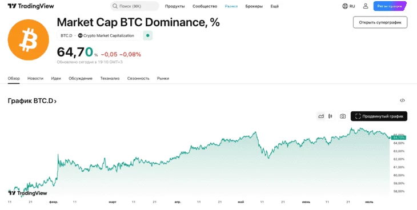Viewport: 417px width, 210px height.
Task: Select the Обзор tab
Action: click(14, 78)
